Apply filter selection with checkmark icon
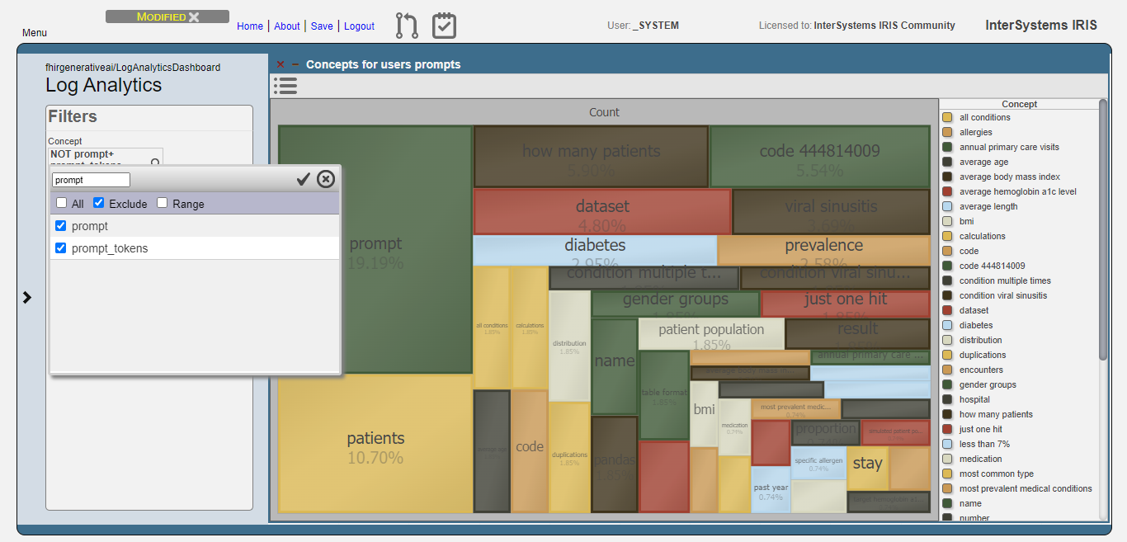 point(304,179)
